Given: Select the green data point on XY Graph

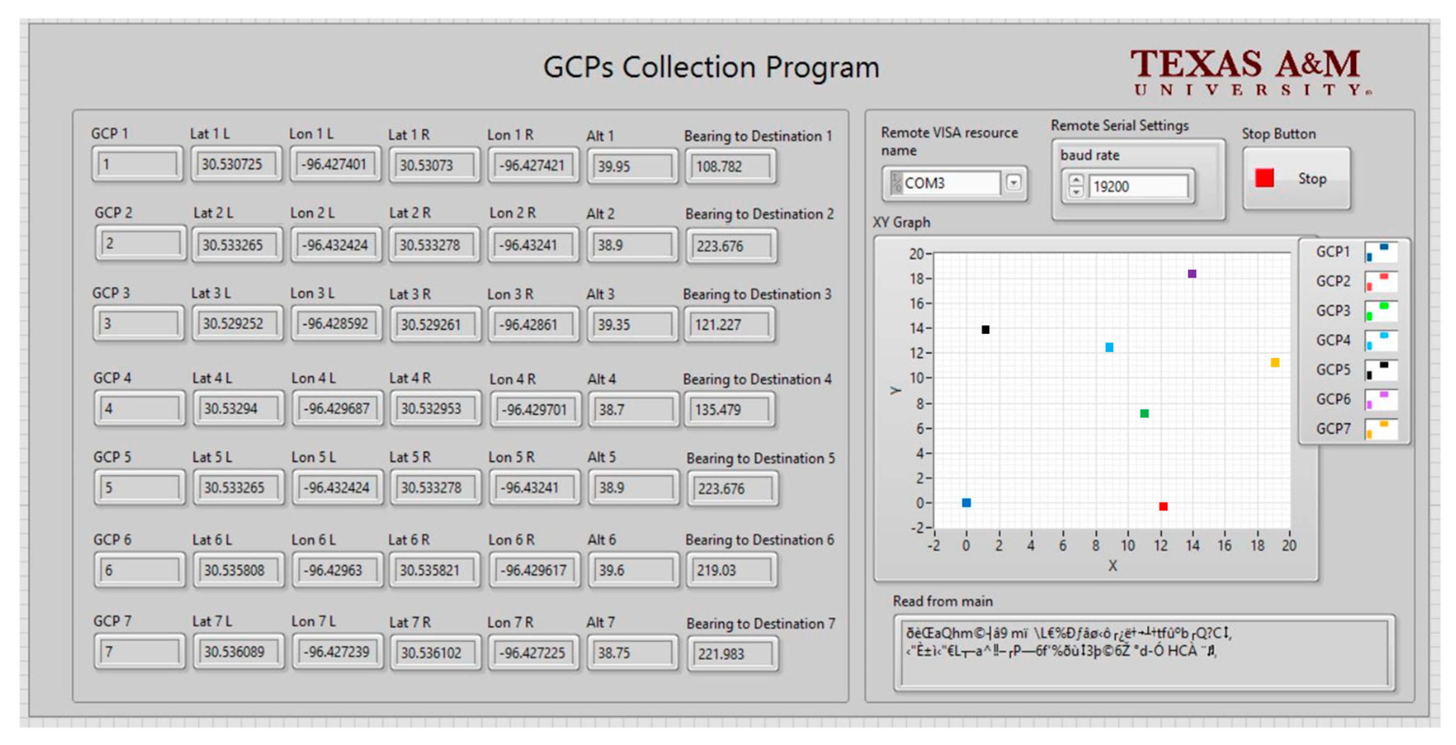Looking at the screenshot, I should (x=1145, y=413).
